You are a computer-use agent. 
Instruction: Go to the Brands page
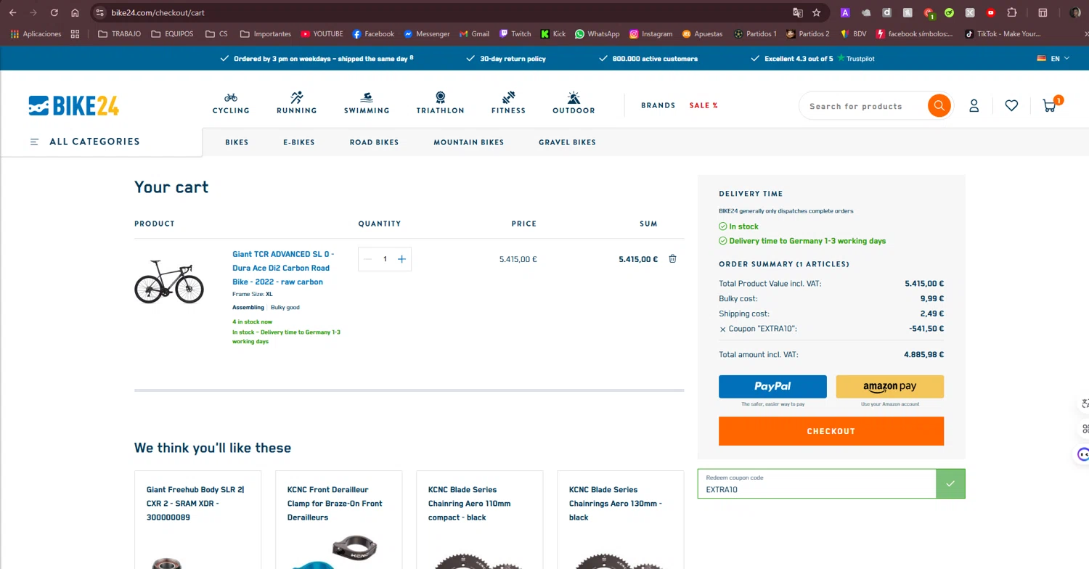tap(658, 106)
